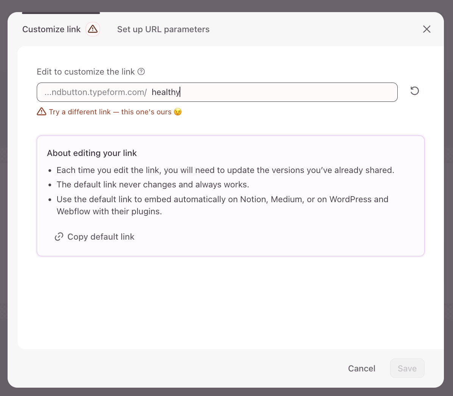Switch to Set up URL parameters tab
This screenshot has height=396, width=453.
click(x=163, y=30)
